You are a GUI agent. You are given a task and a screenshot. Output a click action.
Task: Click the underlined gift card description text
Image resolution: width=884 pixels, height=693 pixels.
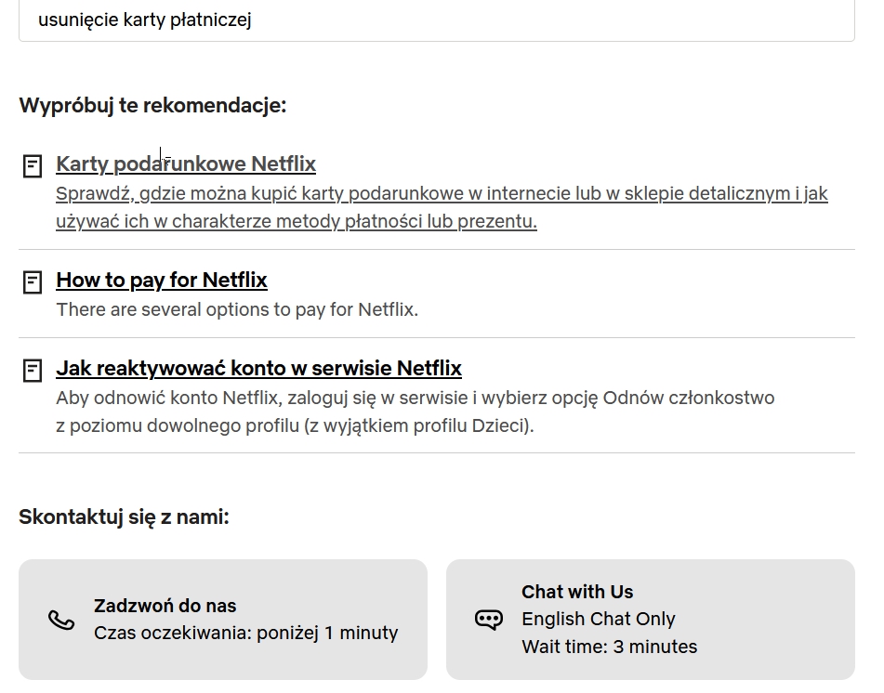click(441, 194)
